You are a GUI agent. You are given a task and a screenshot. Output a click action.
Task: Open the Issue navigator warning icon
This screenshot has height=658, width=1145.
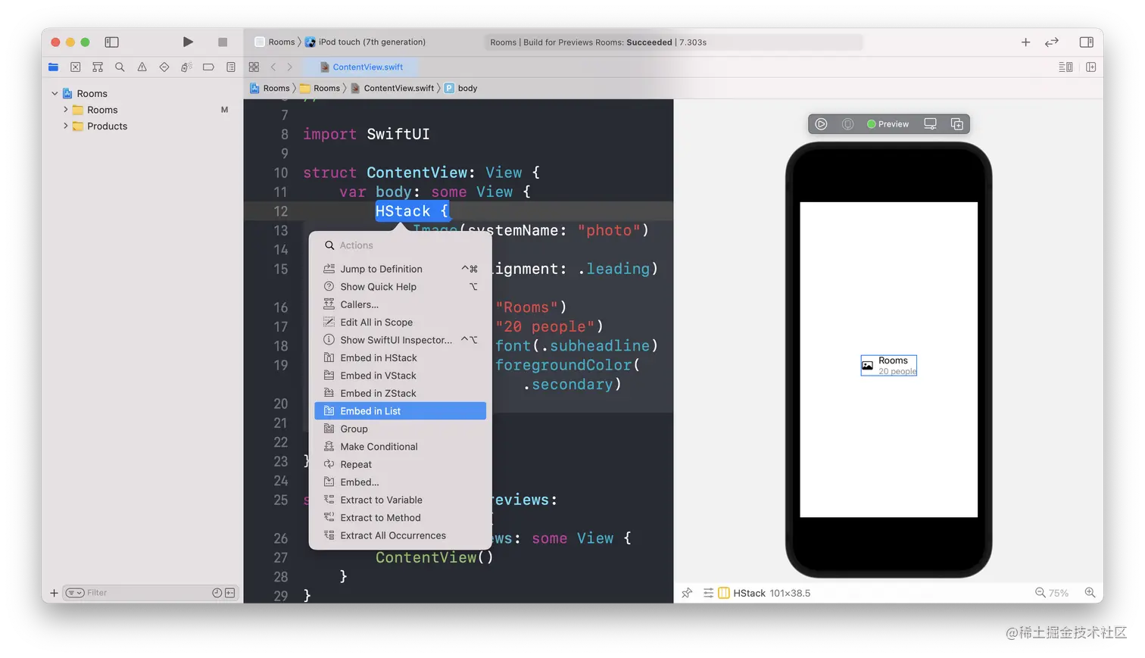click(x=142, y=67)
